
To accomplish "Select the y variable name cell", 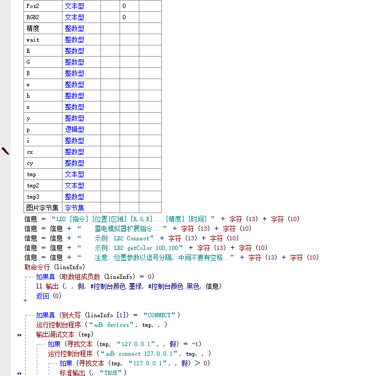I will [x=43, y=118].
